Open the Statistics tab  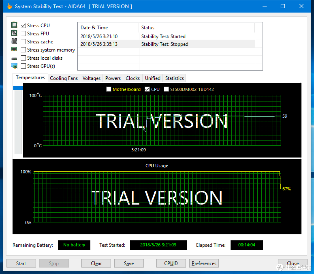174,78
